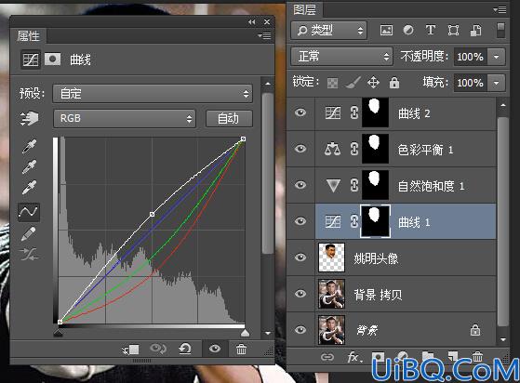Pick the white point eyedropper
The height and width of the screenshot is (383, 520).
pos(29,187)
